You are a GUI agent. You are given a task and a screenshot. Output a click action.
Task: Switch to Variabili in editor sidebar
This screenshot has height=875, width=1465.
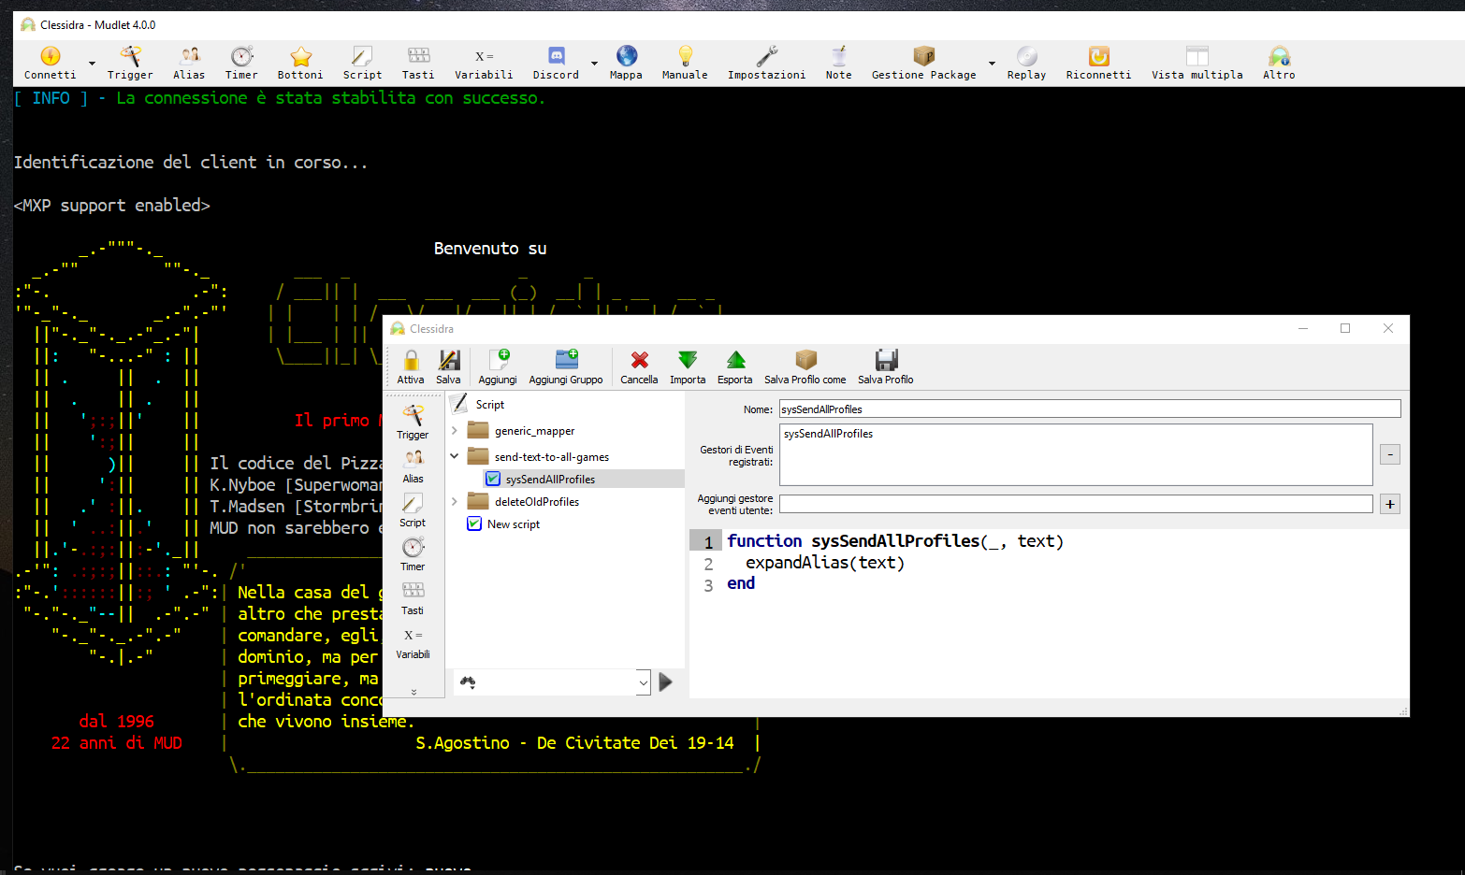413,642
